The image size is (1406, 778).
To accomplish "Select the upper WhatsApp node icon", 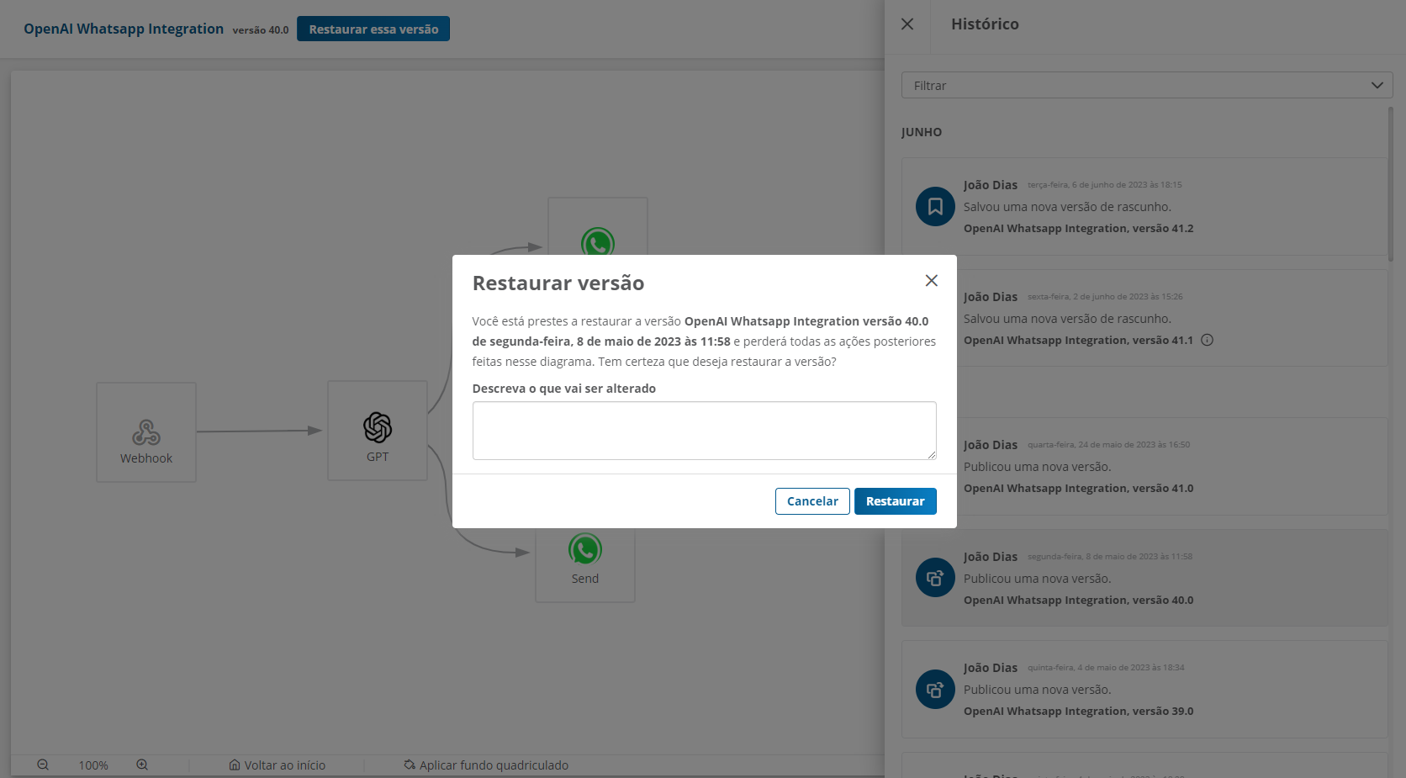I will [x=598, y=242].
